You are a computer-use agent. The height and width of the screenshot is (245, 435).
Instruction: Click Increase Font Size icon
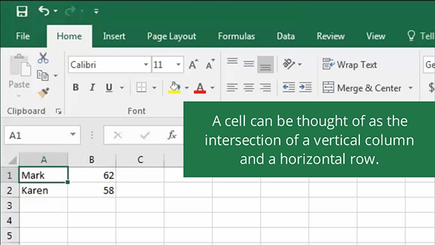tap(193, 64)
